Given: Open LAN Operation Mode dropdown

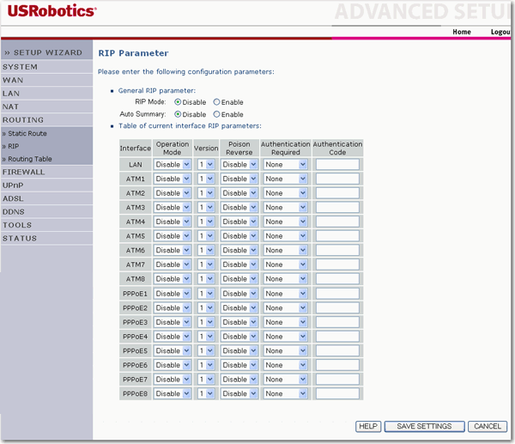Looking at the screenshot, I should (x=173, y=164).
